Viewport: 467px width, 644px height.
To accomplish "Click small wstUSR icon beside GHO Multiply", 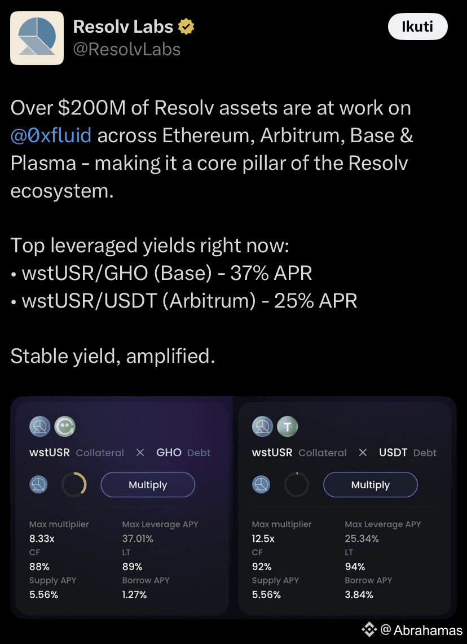I will (38, 485).
